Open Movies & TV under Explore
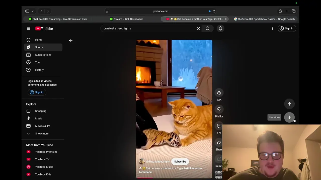The height and width of the screenshot is (180, 321). 43,126
